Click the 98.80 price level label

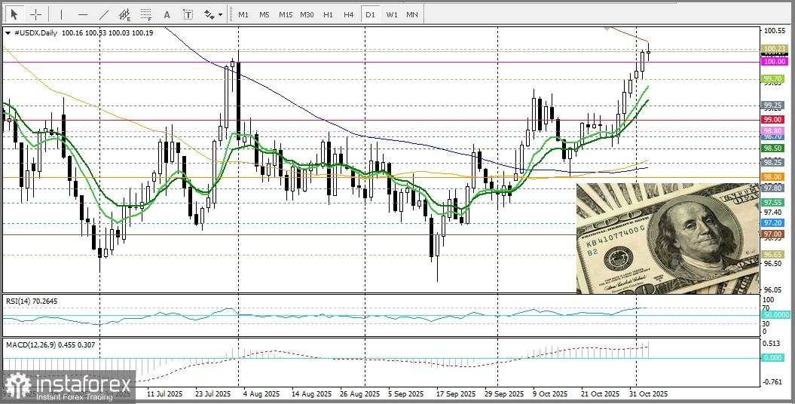click(x=773, y=131)
